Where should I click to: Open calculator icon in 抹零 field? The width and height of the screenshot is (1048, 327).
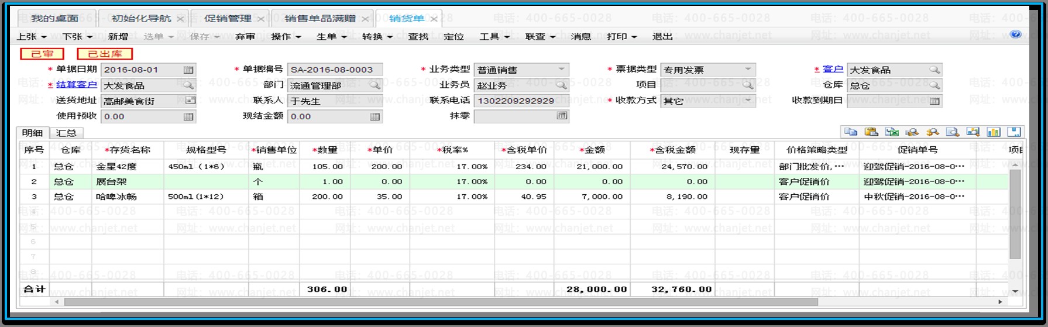pyautogui.click(x=562, y=116)
